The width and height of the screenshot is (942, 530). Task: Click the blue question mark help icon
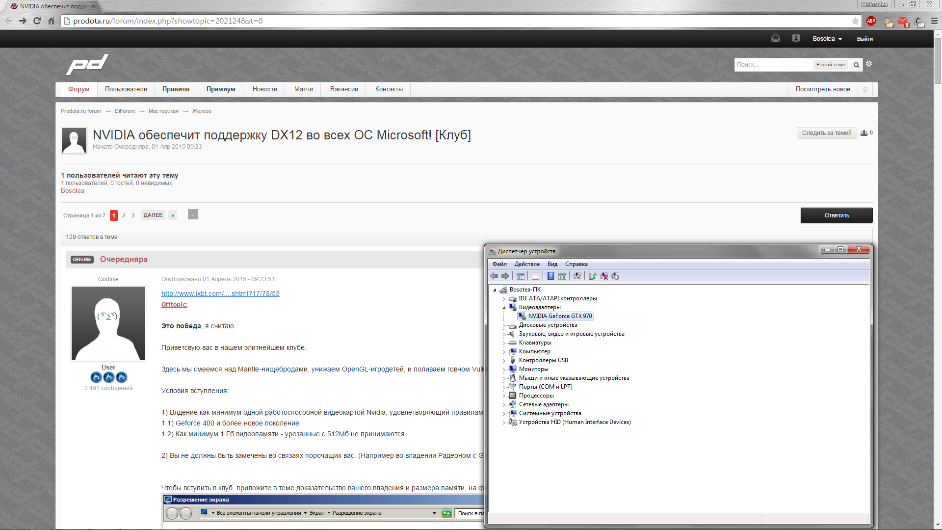coord(550,276)
